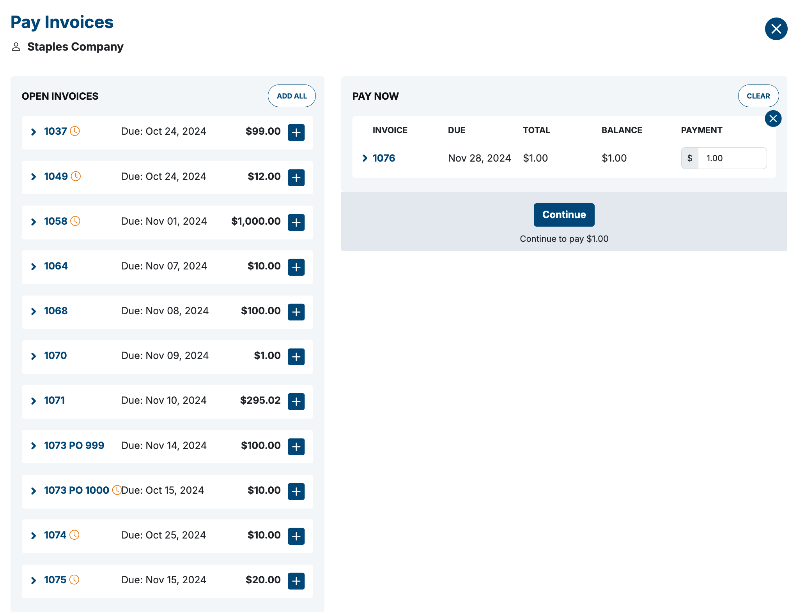790x616 pixels.
Task: Add the $1,000.00 invoice 1058 to payment
Action: [296, 222]
